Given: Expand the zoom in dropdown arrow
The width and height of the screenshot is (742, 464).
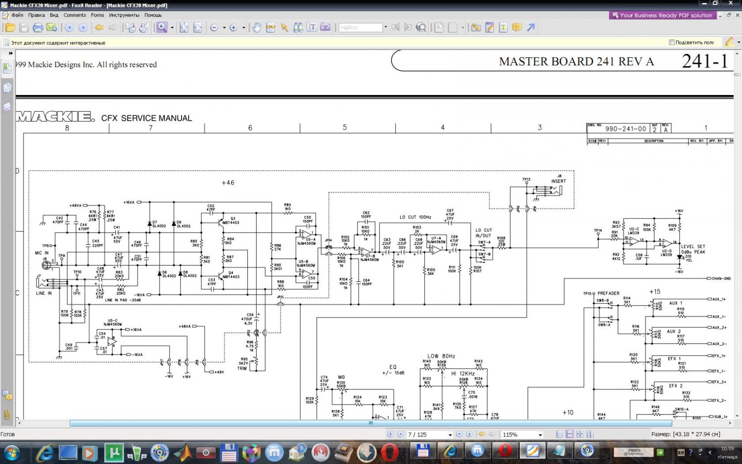Looking at the screenshot, I should click(243, 28).
